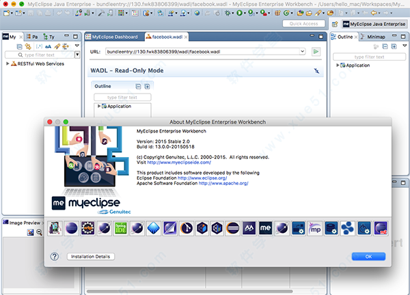Click the New wizard toolbar icon
The image size is (410, 295).
coord(7,13)
